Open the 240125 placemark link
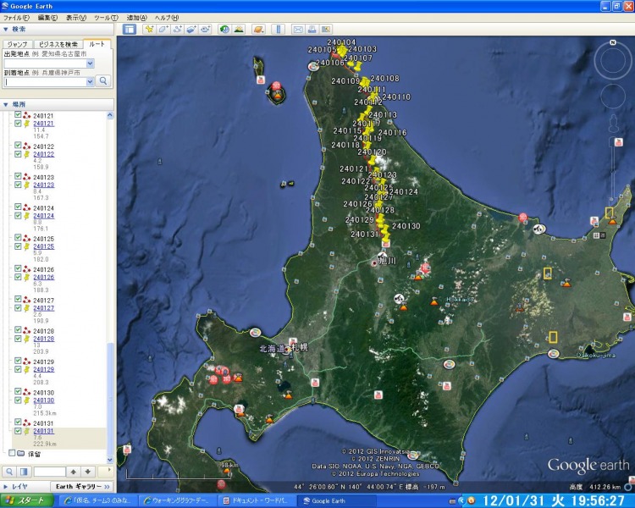 coord(44,246)
